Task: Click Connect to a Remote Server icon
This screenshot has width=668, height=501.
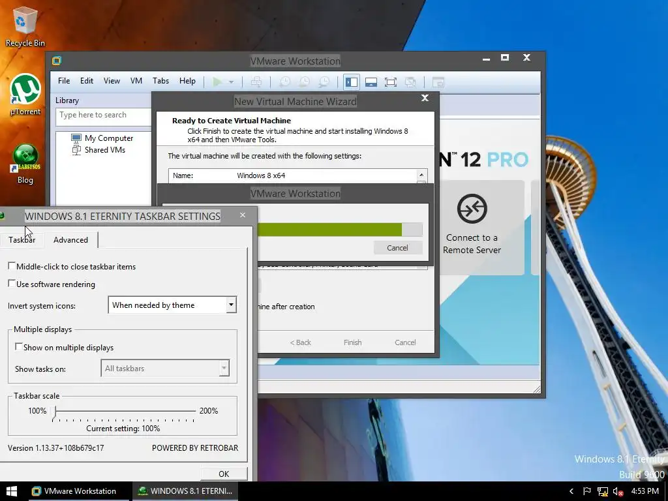Action: (x=472, y=208)
